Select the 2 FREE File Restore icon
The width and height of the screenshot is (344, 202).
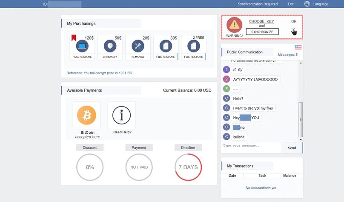pos(194,46)
